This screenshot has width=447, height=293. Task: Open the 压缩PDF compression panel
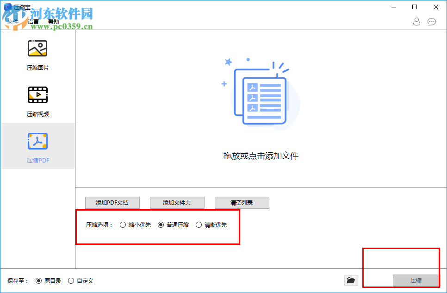(37, 146)
